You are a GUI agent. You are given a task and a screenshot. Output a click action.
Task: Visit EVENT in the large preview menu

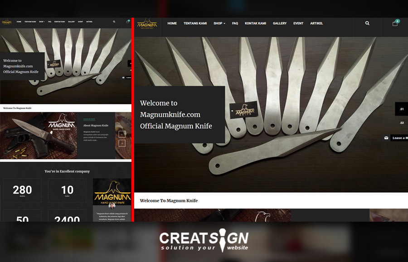coord(298,24)
